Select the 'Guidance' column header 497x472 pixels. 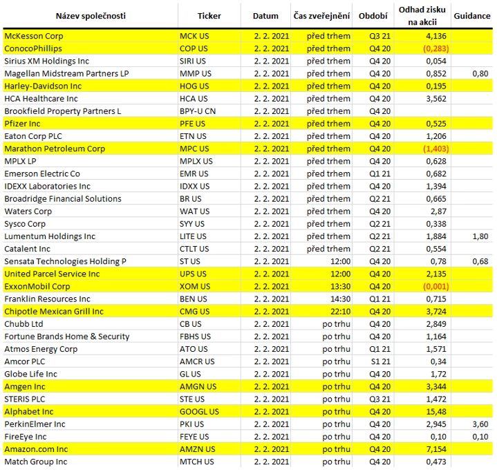pyautogui.click(x=471, y=16)
